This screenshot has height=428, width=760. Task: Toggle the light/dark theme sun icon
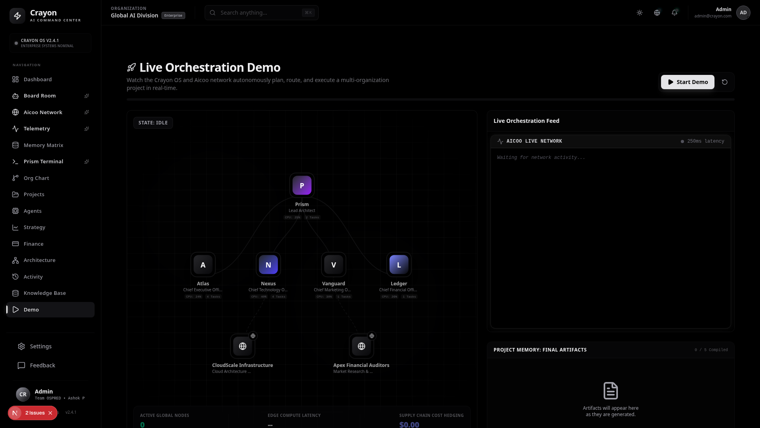coord(640,13)
